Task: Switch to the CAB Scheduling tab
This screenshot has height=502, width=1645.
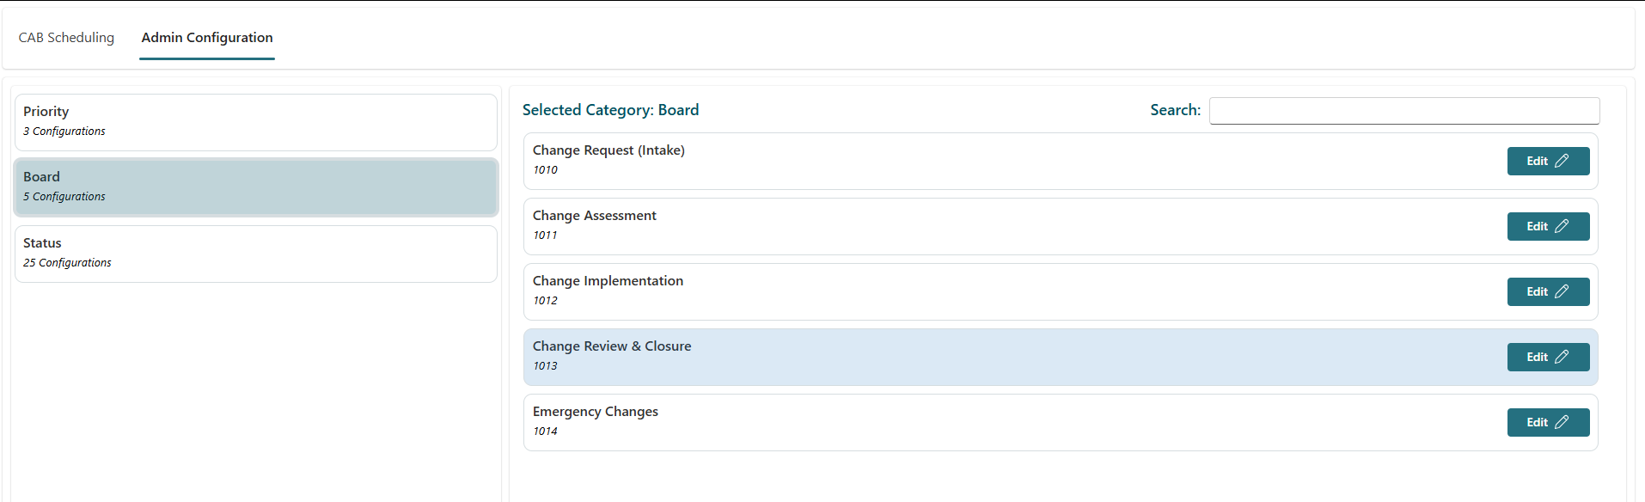Action: [x=66, y=38]
